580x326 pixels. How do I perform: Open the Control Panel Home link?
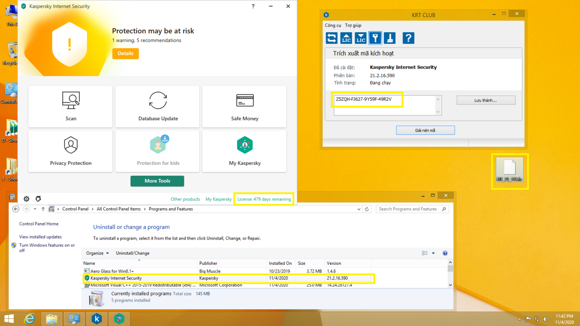(39, 224)
